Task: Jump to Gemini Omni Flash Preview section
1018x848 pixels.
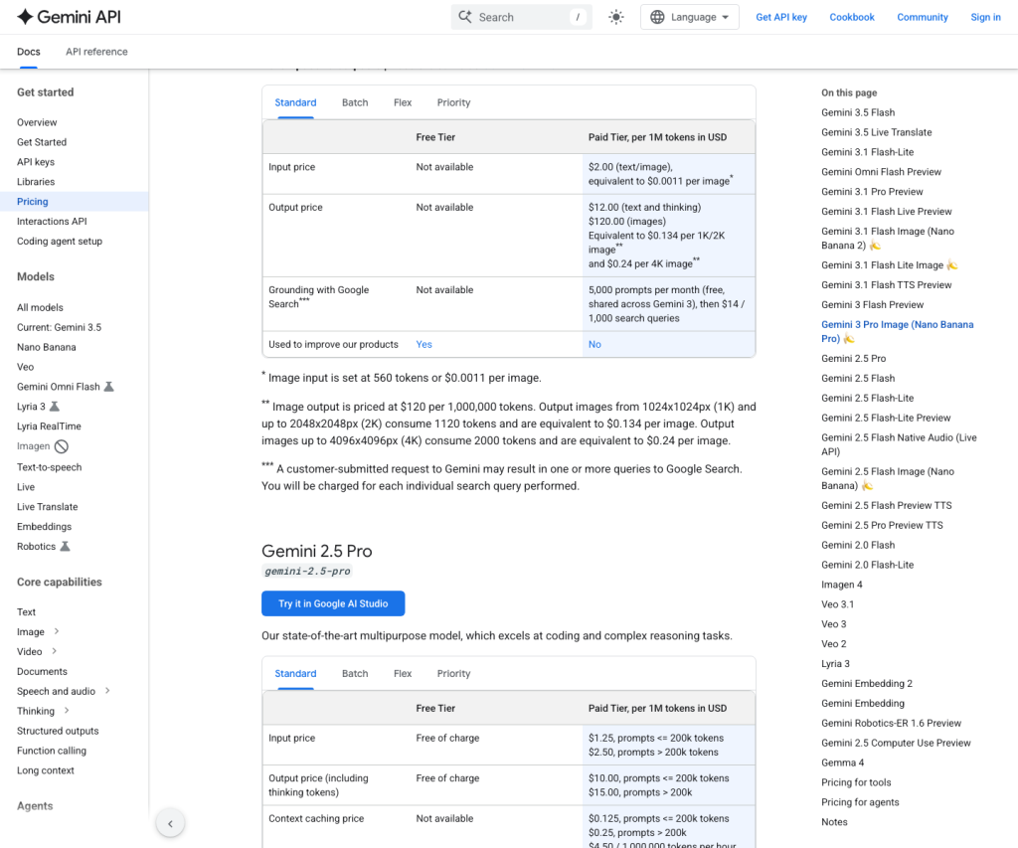Action: click(881, 171)
